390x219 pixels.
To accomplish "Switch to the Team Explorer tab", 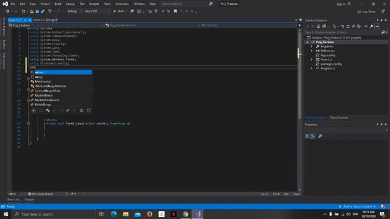I will (x=339, y=117).
